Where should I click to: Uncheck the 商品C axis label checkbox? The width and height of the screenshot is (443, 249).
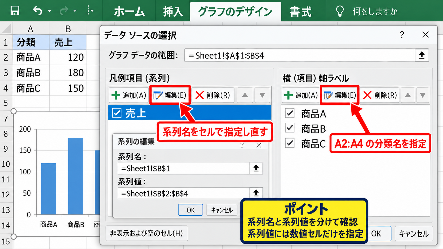(x=290, y=143)
